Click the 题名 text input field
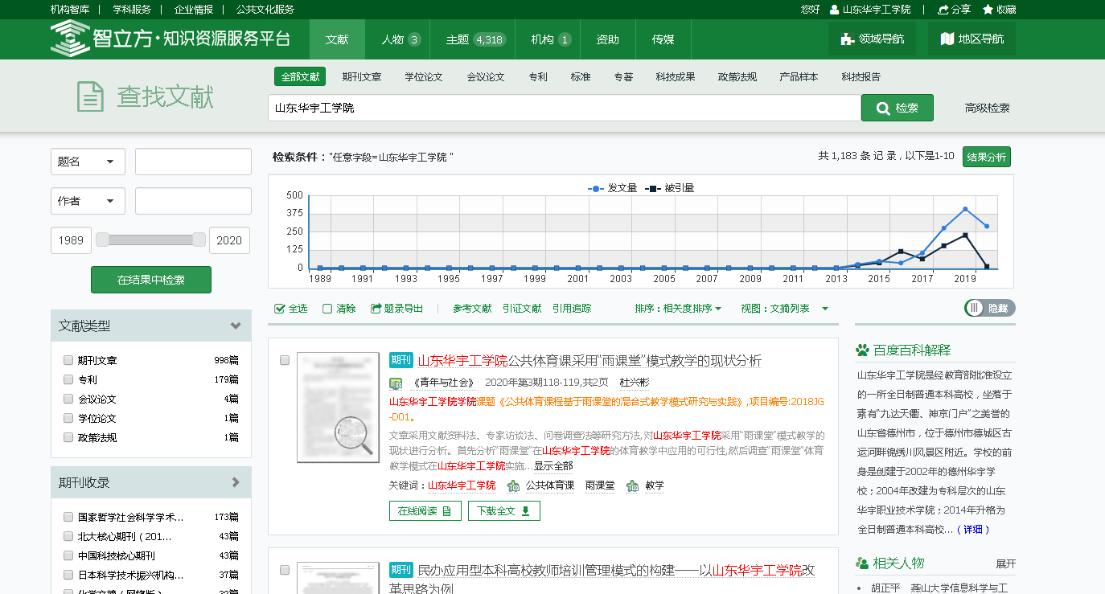1105x594 pixels. click(x=193, y=162)
